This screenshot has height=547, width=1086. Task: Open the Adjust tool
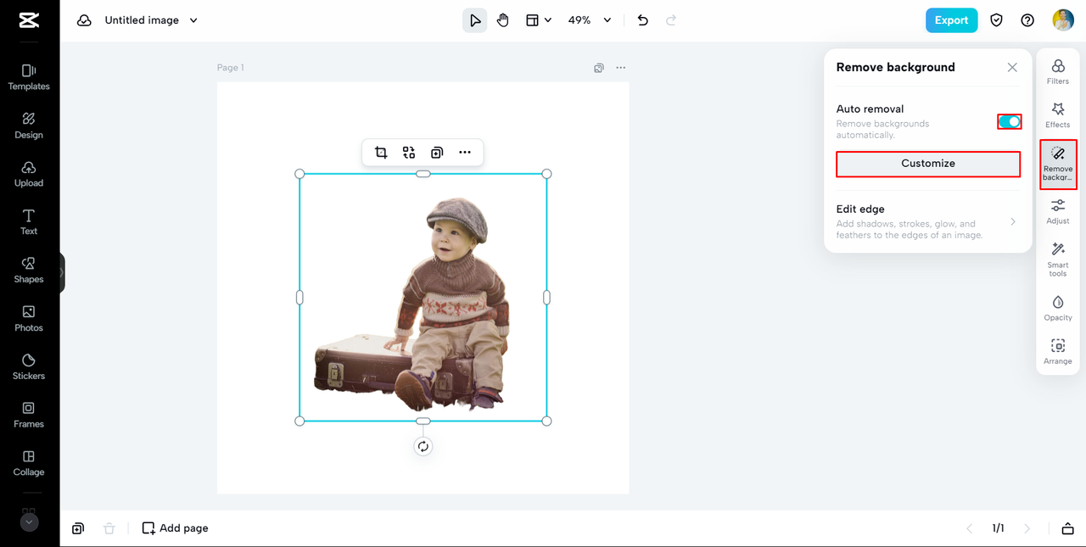[x=1058, y=211]
